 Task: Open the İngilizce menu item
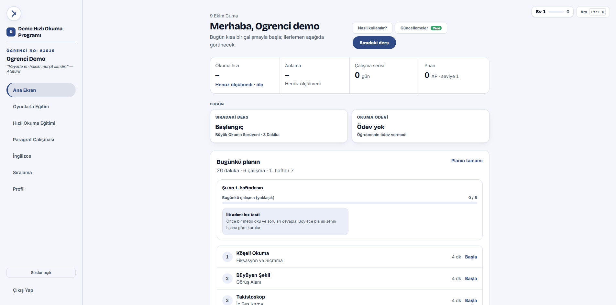pos(41,156)
